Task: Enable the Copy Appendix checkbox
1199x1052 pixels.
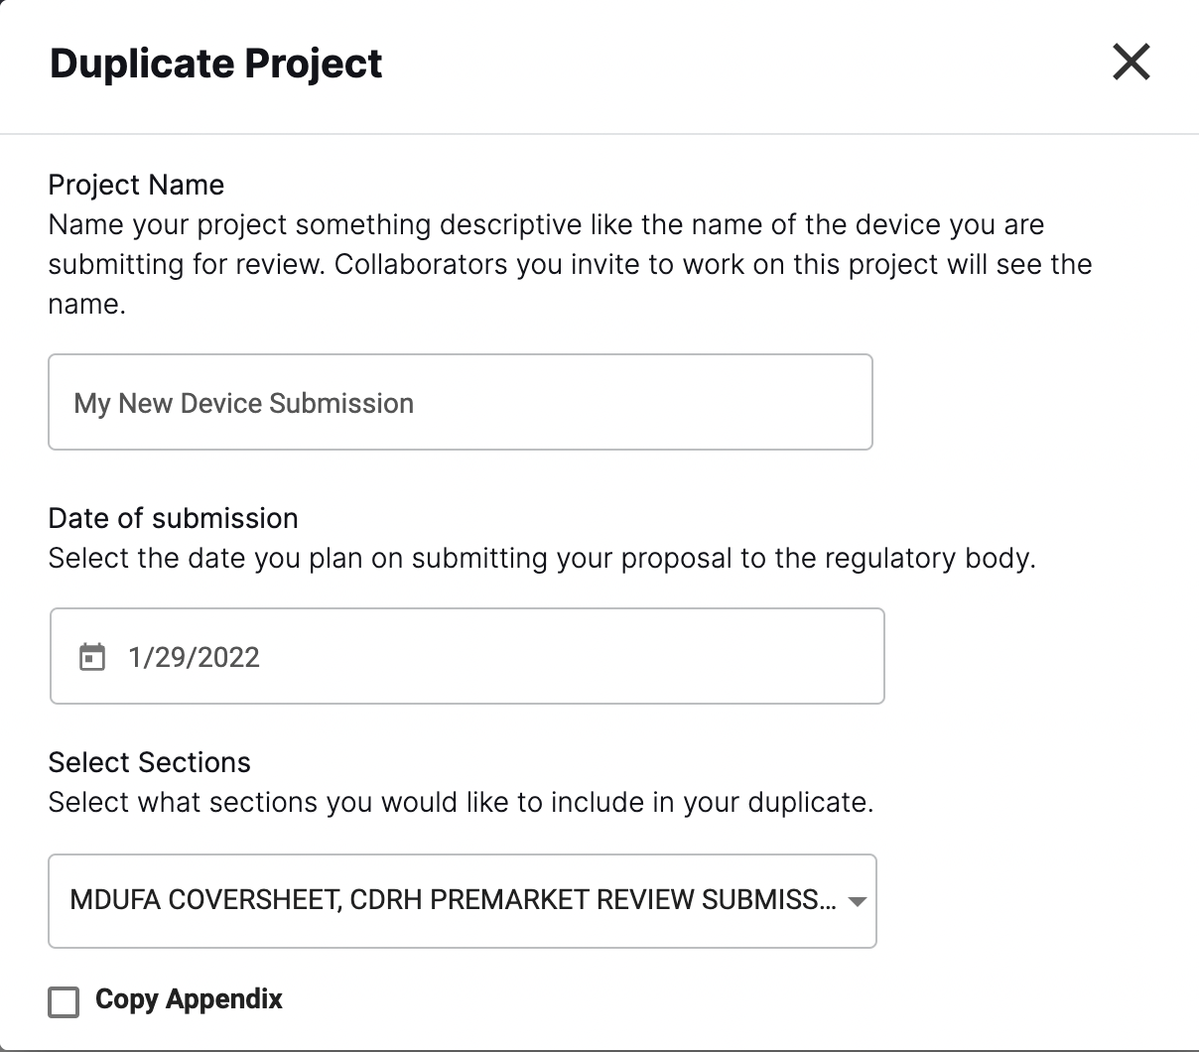Action: (x=64, y=1002)
